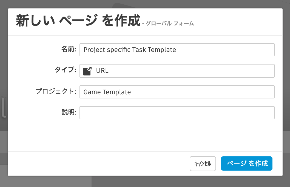
Task: Click into the empty 説明 field
Action: 177,113
